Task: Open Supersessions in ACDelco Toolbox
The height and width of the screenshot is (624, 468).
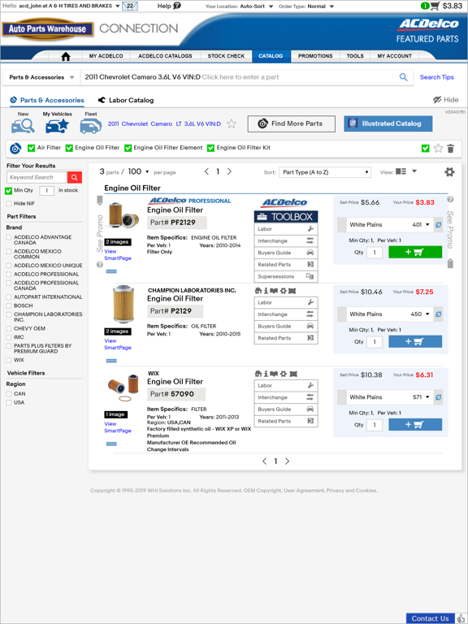Action: pyautogui.click(x=286, y=276)
